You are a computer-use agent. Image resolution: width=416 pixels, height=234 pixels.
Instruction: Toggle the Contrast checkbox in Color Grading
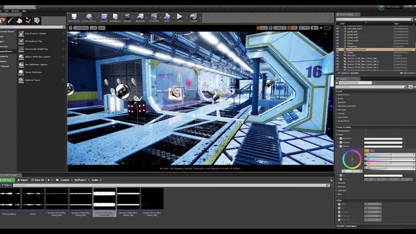341,142
